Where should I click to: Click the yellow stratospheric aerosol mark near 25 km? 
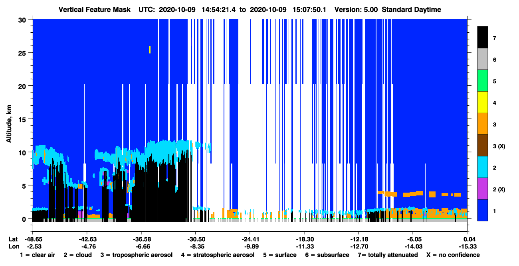(x=150, y=49)
